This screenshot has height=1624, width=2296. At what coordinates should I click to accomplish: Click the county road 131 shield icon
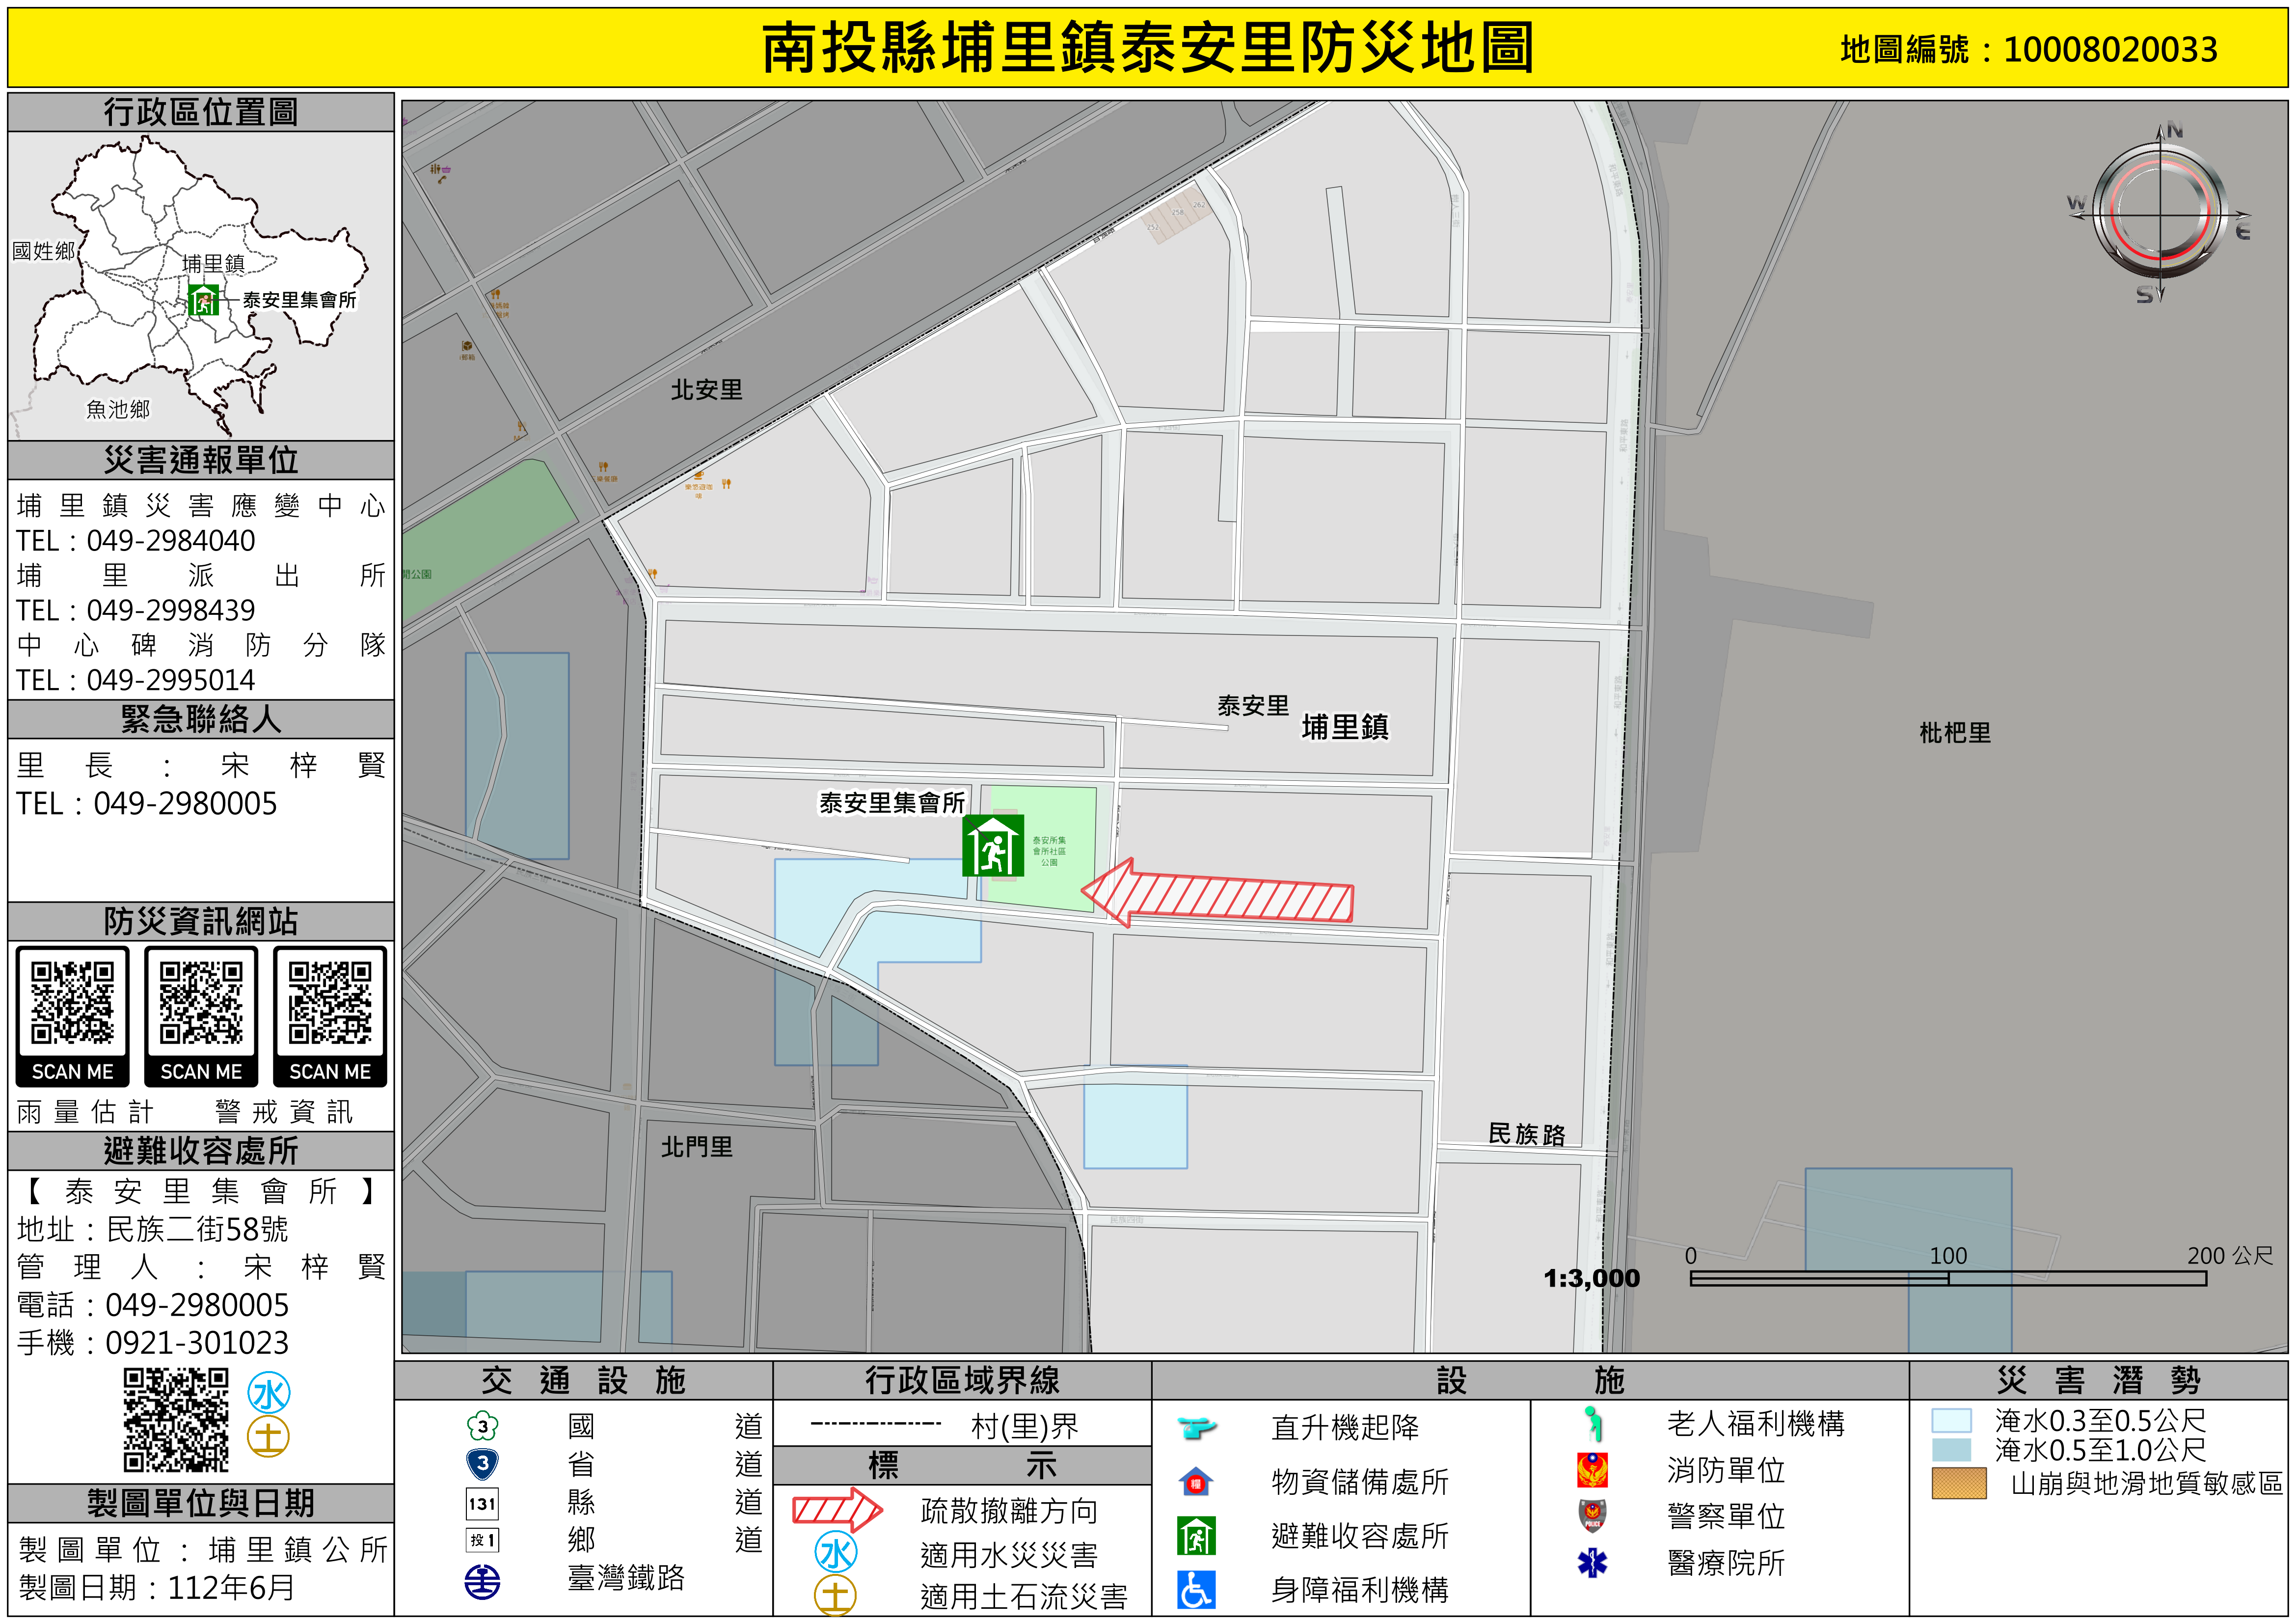tap(482, 1503)
